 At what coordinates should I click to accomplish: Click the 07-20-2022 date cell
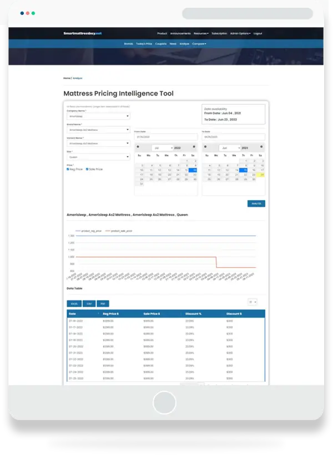point(76,346)
